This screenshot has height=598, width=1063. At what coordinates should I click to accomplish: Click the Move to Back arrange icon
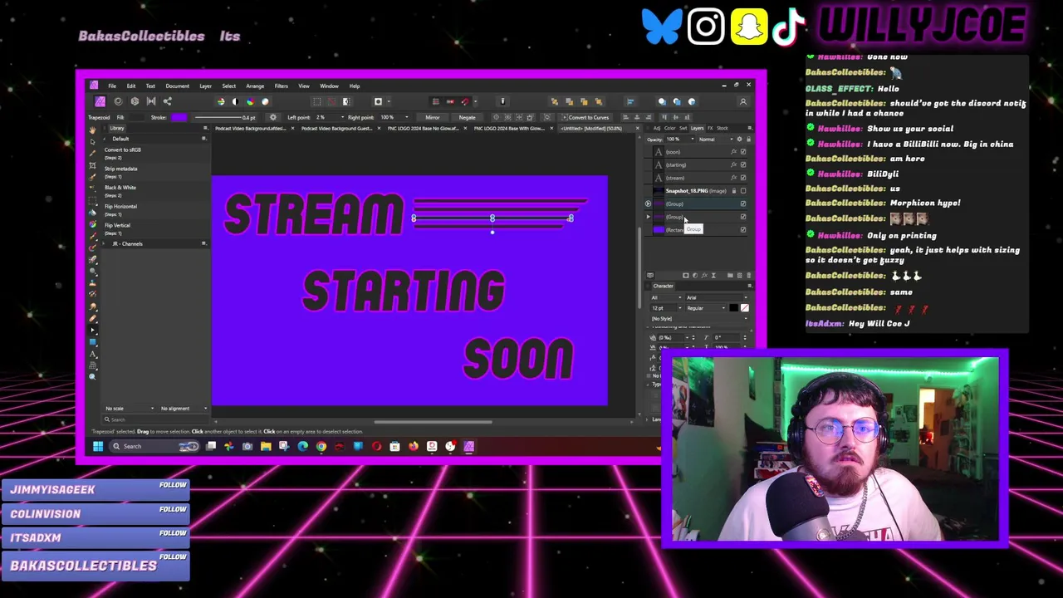(x=555, y=101)
